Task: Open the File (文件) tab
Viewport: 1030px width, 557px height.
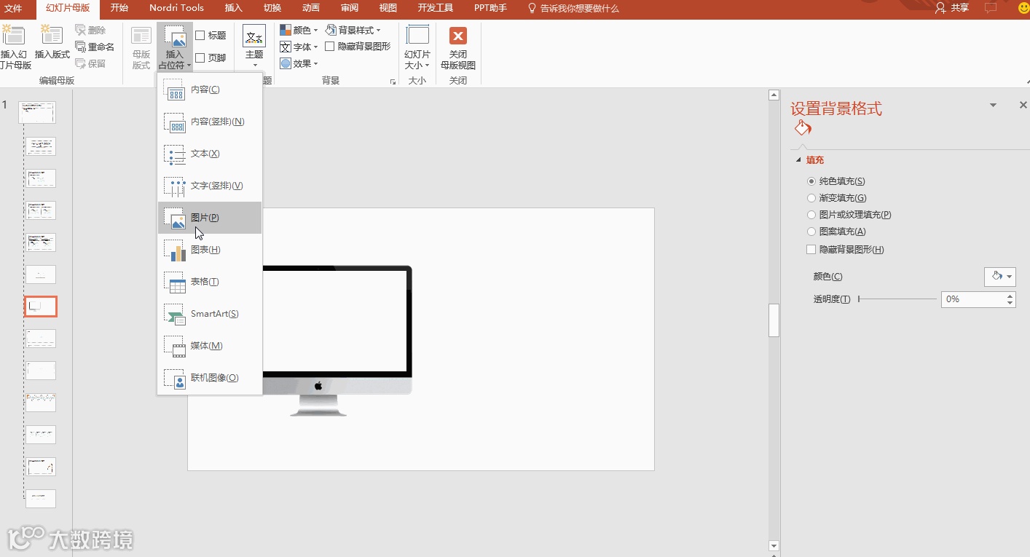Action: (x=13, y=8)
